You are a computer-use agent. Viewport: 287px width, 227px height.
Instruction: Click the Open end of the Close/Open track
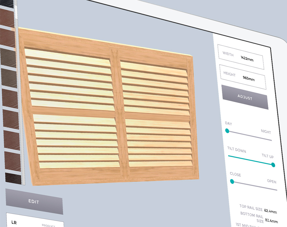coord(274,189)
